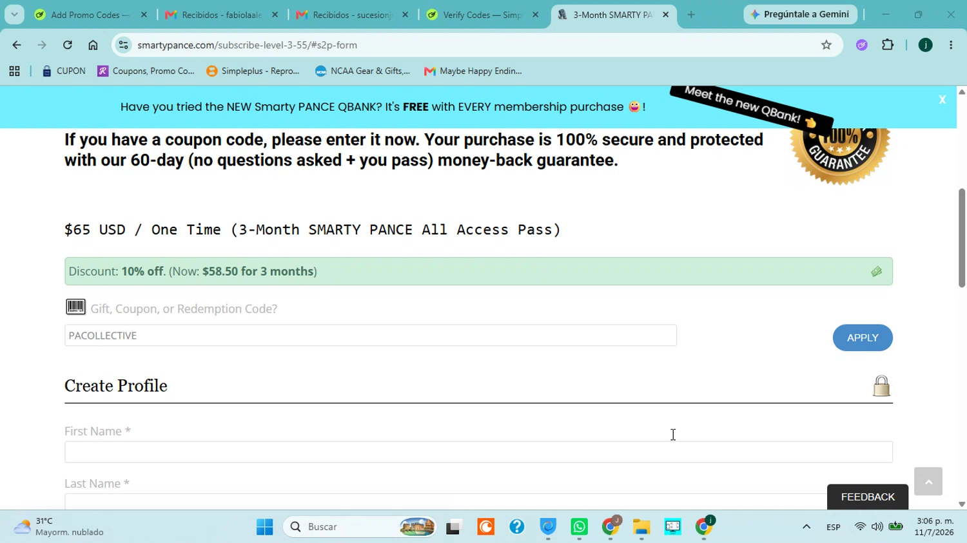Show hidden system tray icons
Screen dimensions: 967x543
click(806, 527)
